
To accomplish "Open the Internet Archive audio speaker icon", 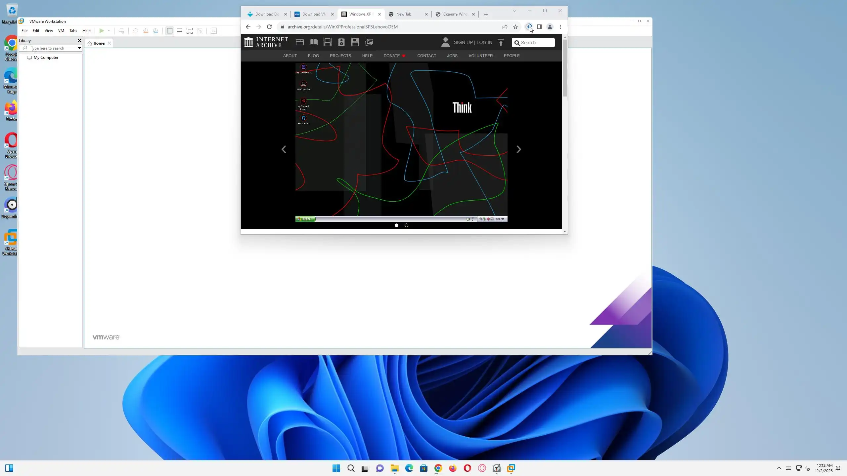I will (341, 42).
